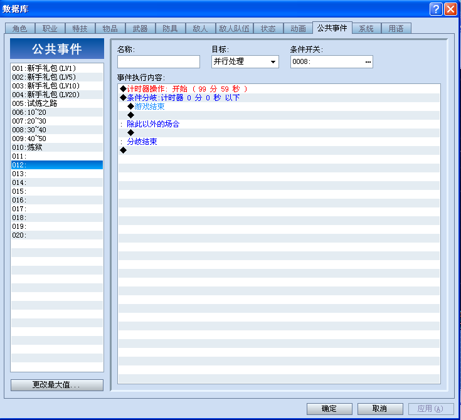Select the 敌人队伍 tab

click(x=235, y=28)
